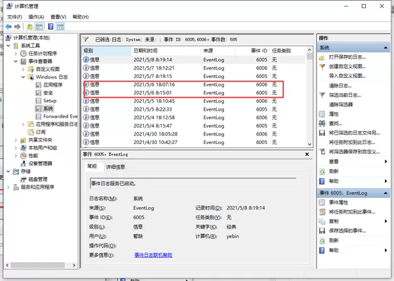Open the 帮助(H) menu
This screenshot has height=281, width=394.
pyautogui.click(x=81, y=17)
